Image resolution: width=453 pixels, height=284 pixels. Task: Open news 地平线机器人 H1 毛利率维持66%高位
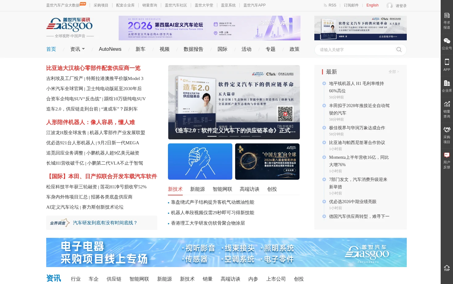(x=357, y=87)
